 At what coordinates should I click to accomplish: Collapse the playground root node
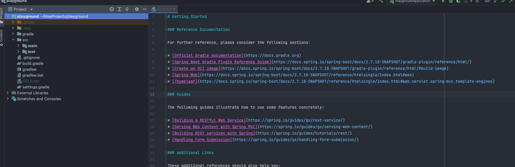pyautogui.click(x=8, y=16)
